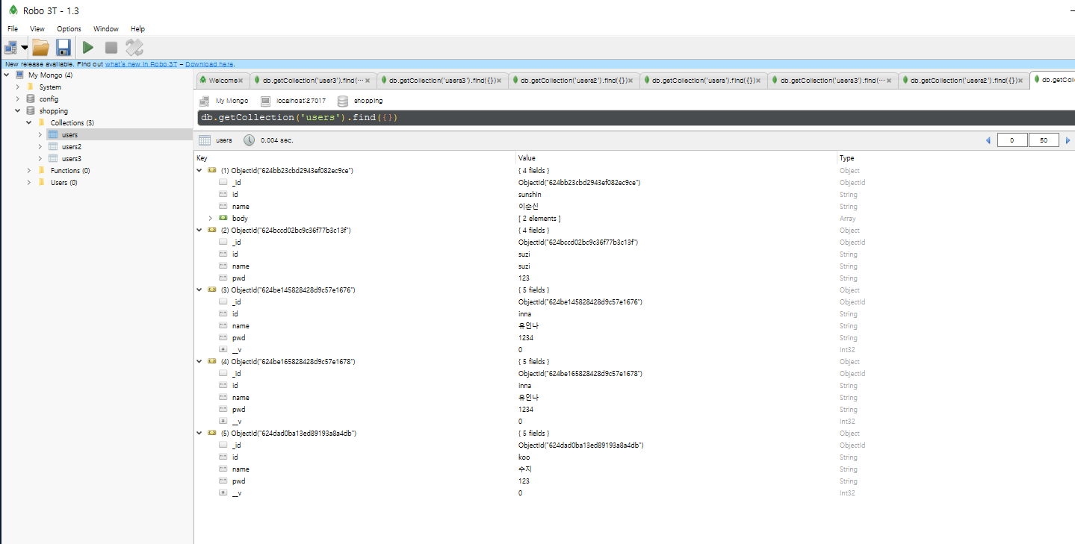Open the dropdown arrow beside the Connect icon

[25, 48]
